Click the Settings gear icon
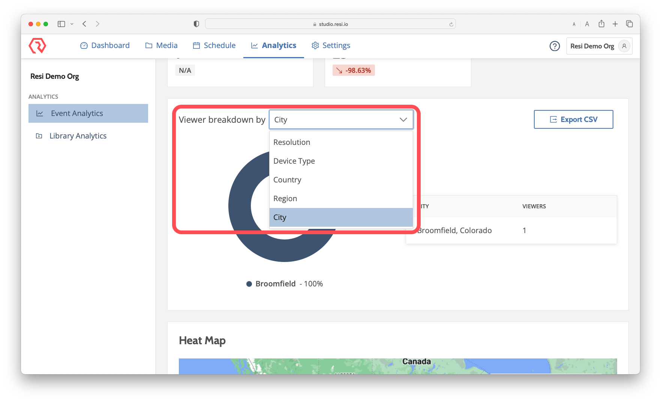Screen dimensions: 661x402 315,45
